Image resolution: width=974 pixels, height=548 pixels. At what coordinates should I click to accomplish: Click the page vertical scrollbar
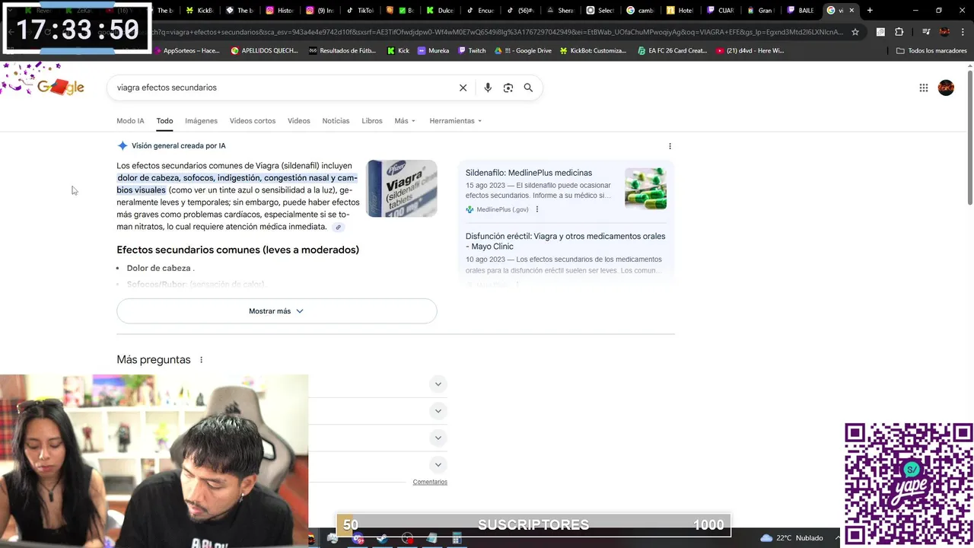tap(969, 137)
